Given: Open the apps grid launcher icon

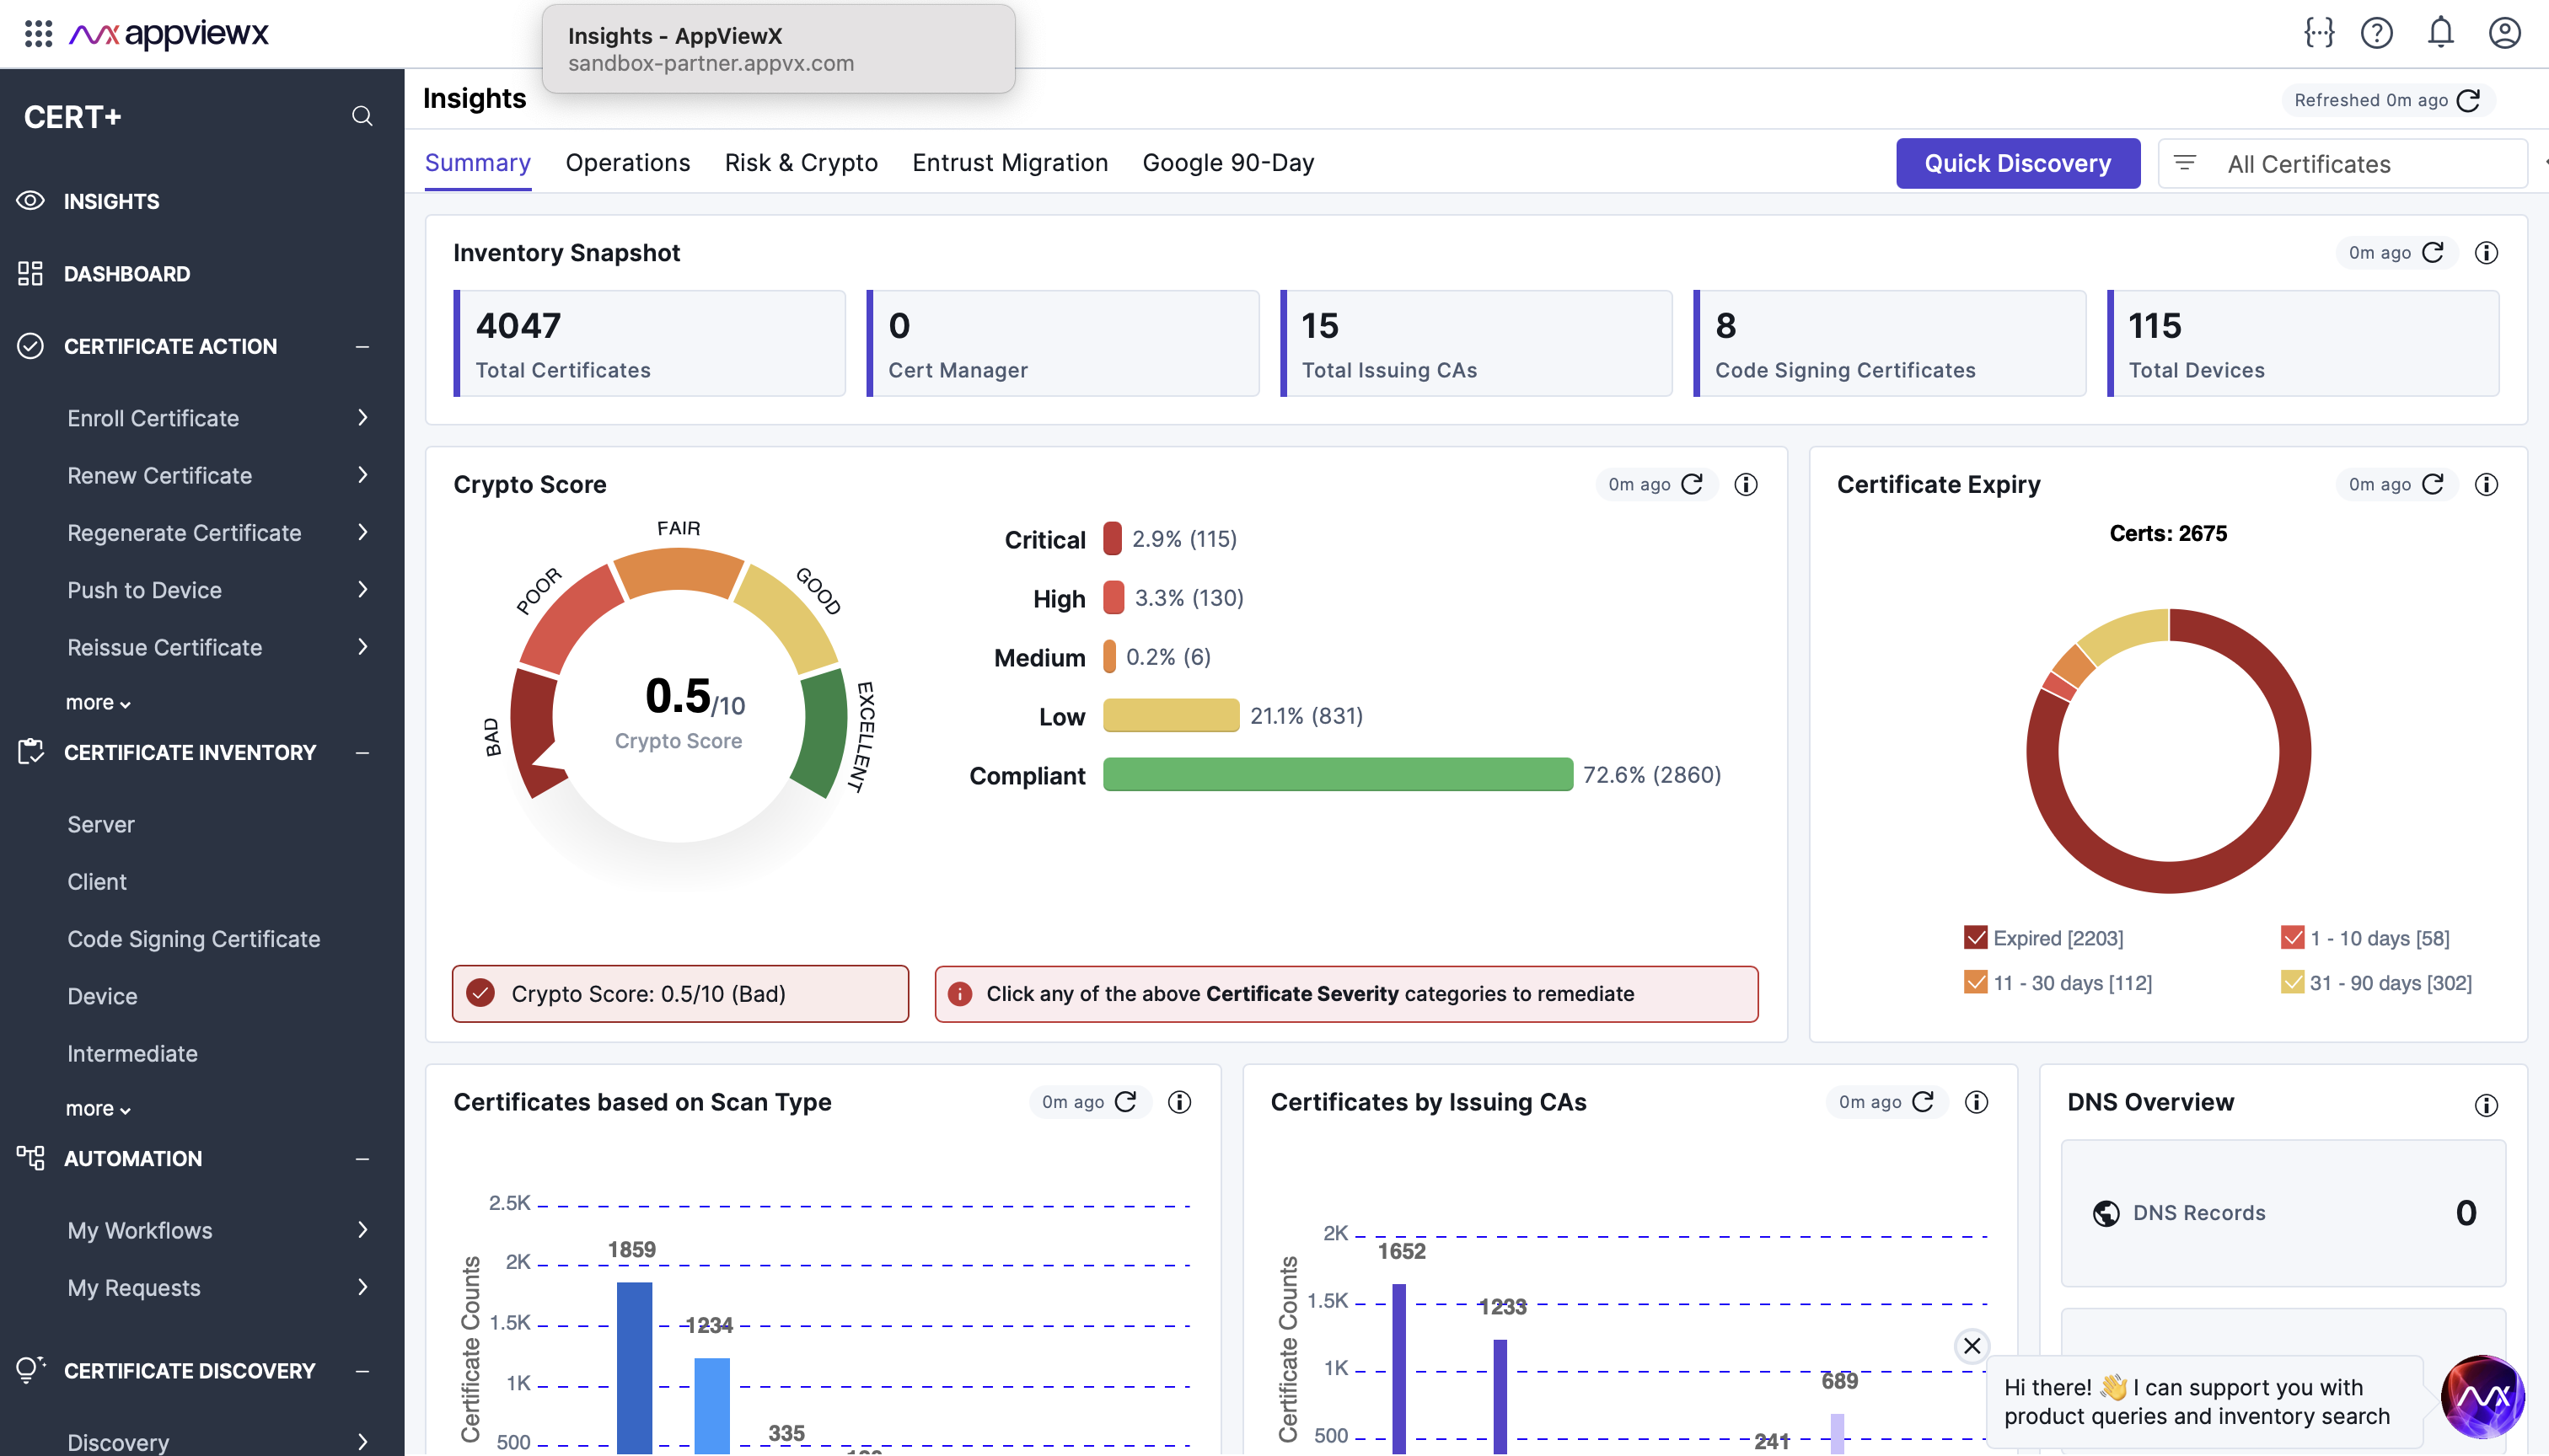Looking at the screenshot, I should pos(38,33).
